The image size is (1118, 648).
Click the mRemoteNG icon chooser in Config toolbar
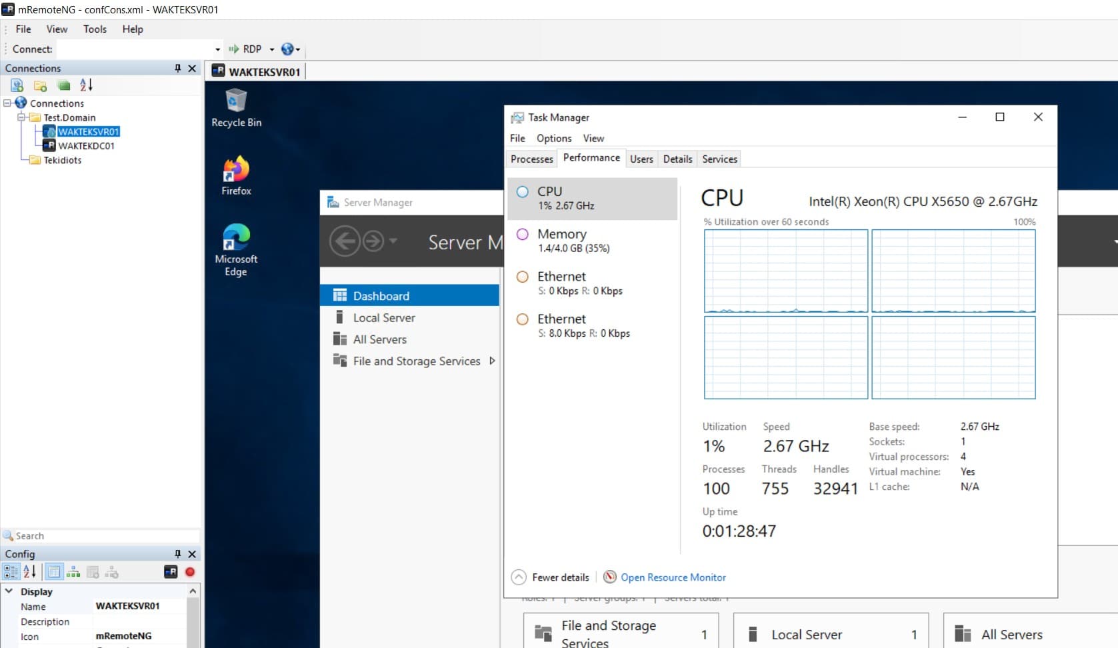(171, 572)
